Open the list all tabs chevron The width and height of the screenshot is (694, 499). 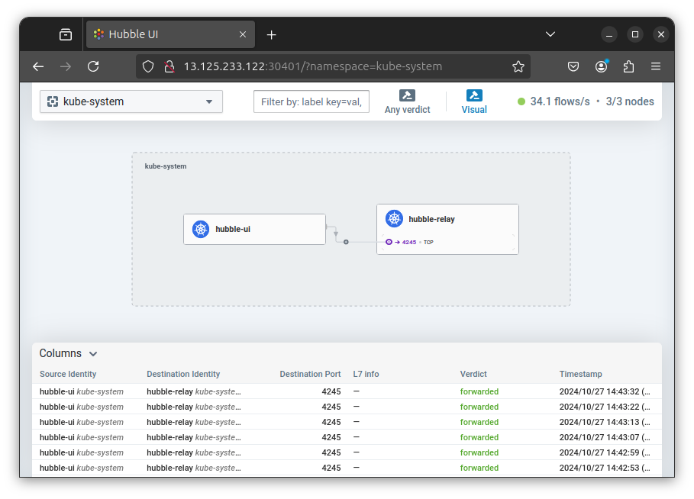pyautogui.click(x=550, y=34)
